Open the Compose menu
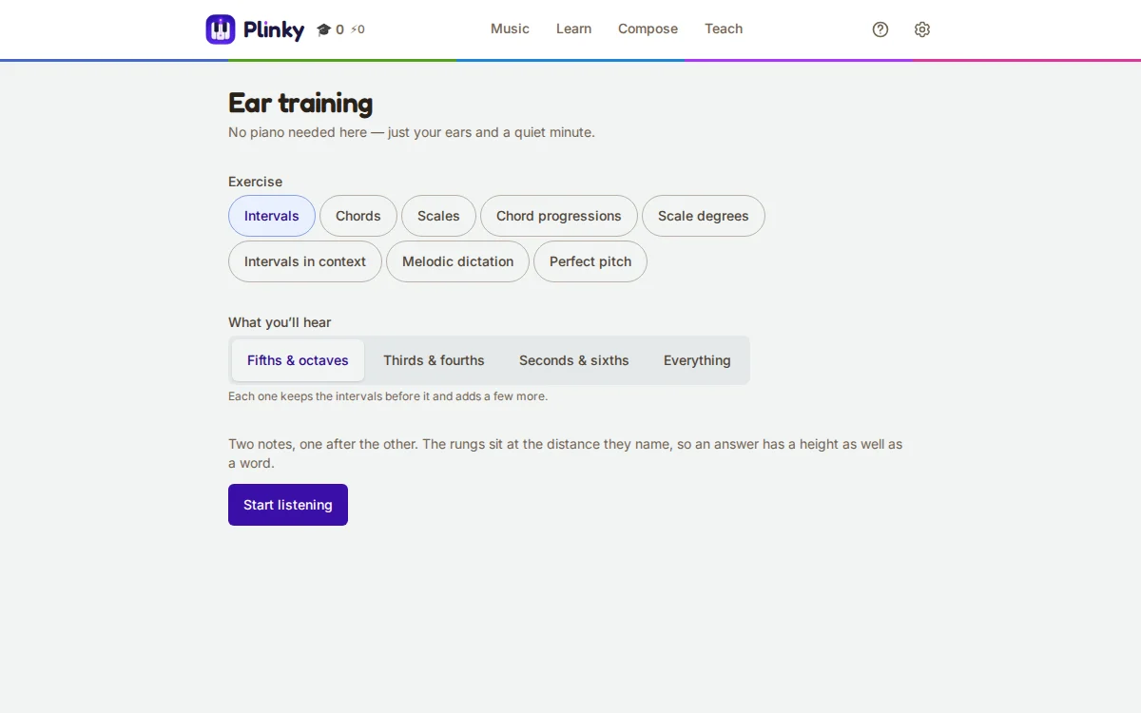 [648, 29]
